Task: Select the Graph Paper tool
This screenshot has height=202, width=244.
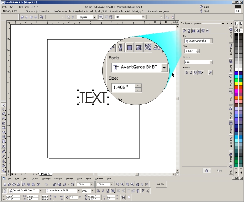Action: click(3, 137)
